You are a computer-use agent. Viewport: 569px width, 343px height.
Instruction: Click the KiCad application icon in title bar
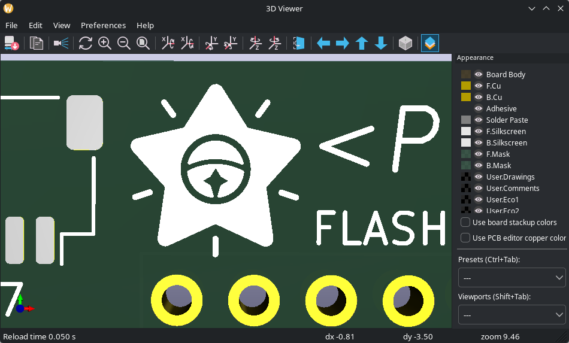point(8,8)
